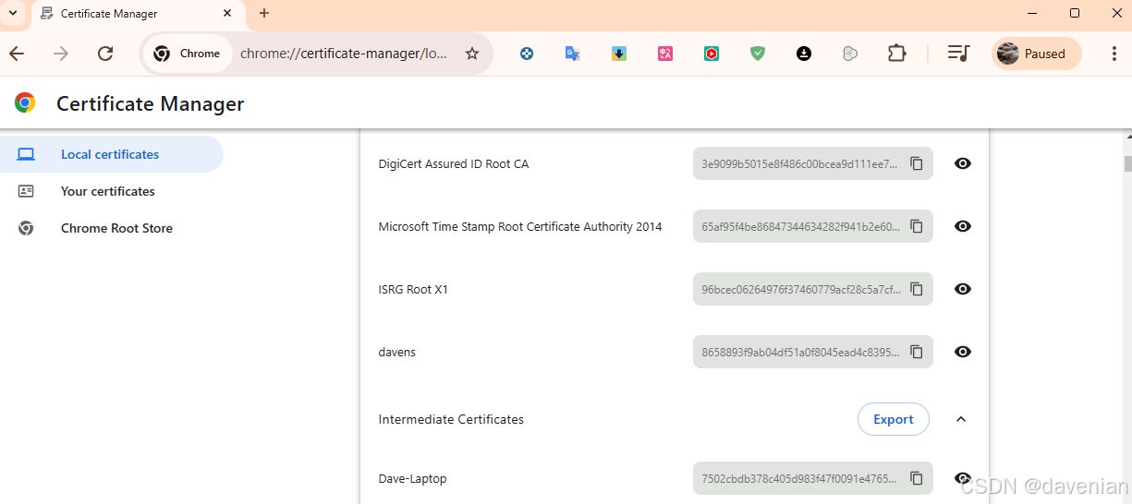Viewport: 1132px width, 504px height.
Task: Click the Dave-Laptop hash field
Action: click(813, 478)
